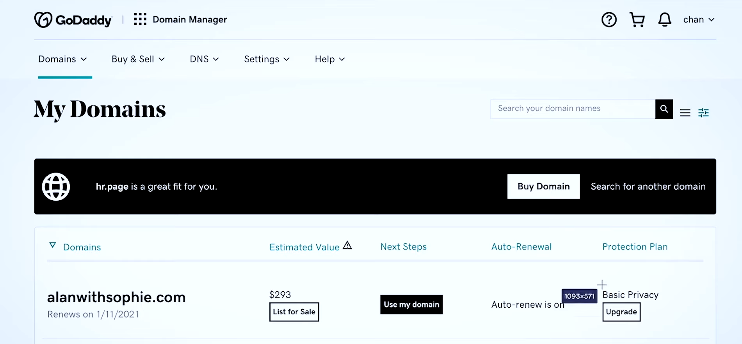
Task: Click Auto-Renewal column header
Action: point(521,247)
